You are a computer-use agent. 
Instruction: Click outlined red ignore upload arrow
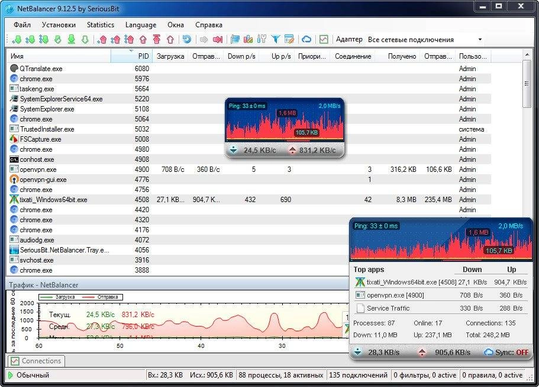click(170, 39)
